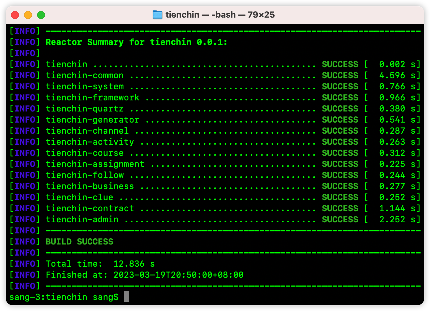Click the yellow minimize window button
The height and width of the screenshot is (311, 430).
click(28, 15)
